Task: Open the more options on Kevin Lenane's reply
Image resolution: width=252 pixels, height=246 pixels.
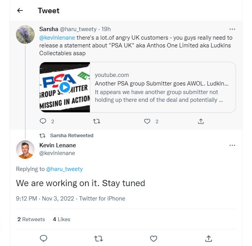Action: click(x=232, y=145)
